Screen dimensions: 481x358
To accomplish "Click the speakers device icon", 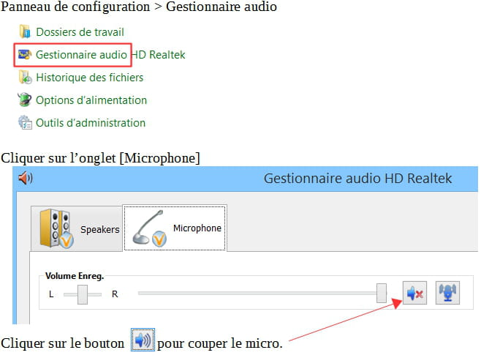I will point(56,228).
